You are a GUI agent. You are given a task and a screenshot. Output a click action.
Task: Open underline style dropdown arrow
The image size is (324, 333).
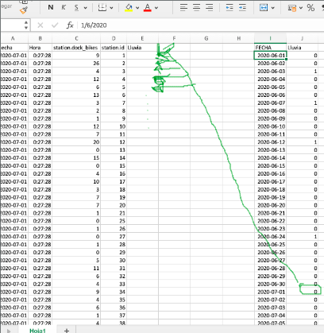[x=85, y=8]
